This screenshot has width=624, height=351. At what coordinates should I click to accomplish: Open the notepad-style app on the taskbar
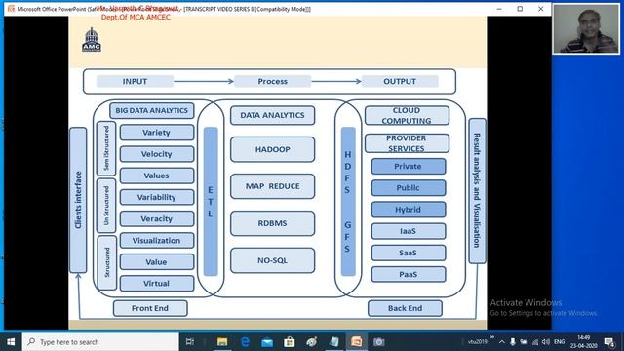click(x=333, y=342)
